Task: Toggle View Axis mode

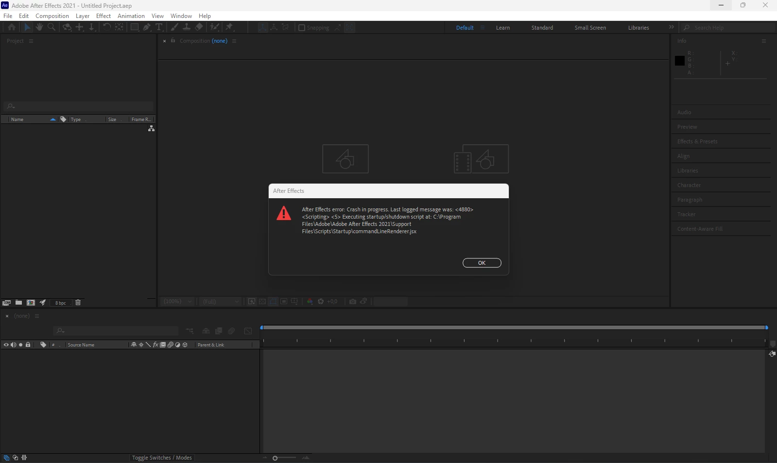Action: tap(286, 28)
